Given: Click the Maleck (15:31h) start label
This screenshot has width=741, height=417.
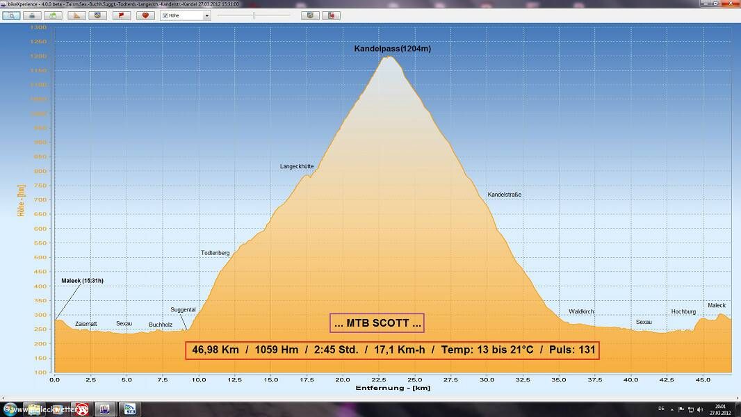Looking at the screenshot, I should [x=82, y=281].
